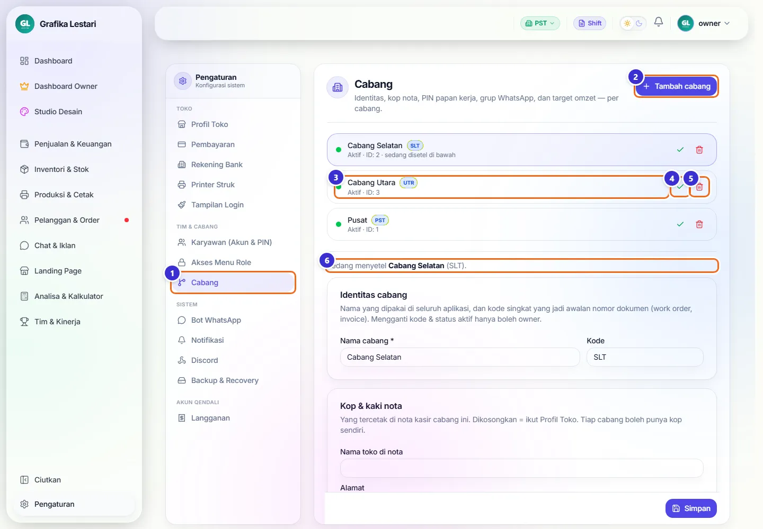This screenshot has height=529, width=763.
Task: Open the notifications bell in top bar
Action: (659, 22)
